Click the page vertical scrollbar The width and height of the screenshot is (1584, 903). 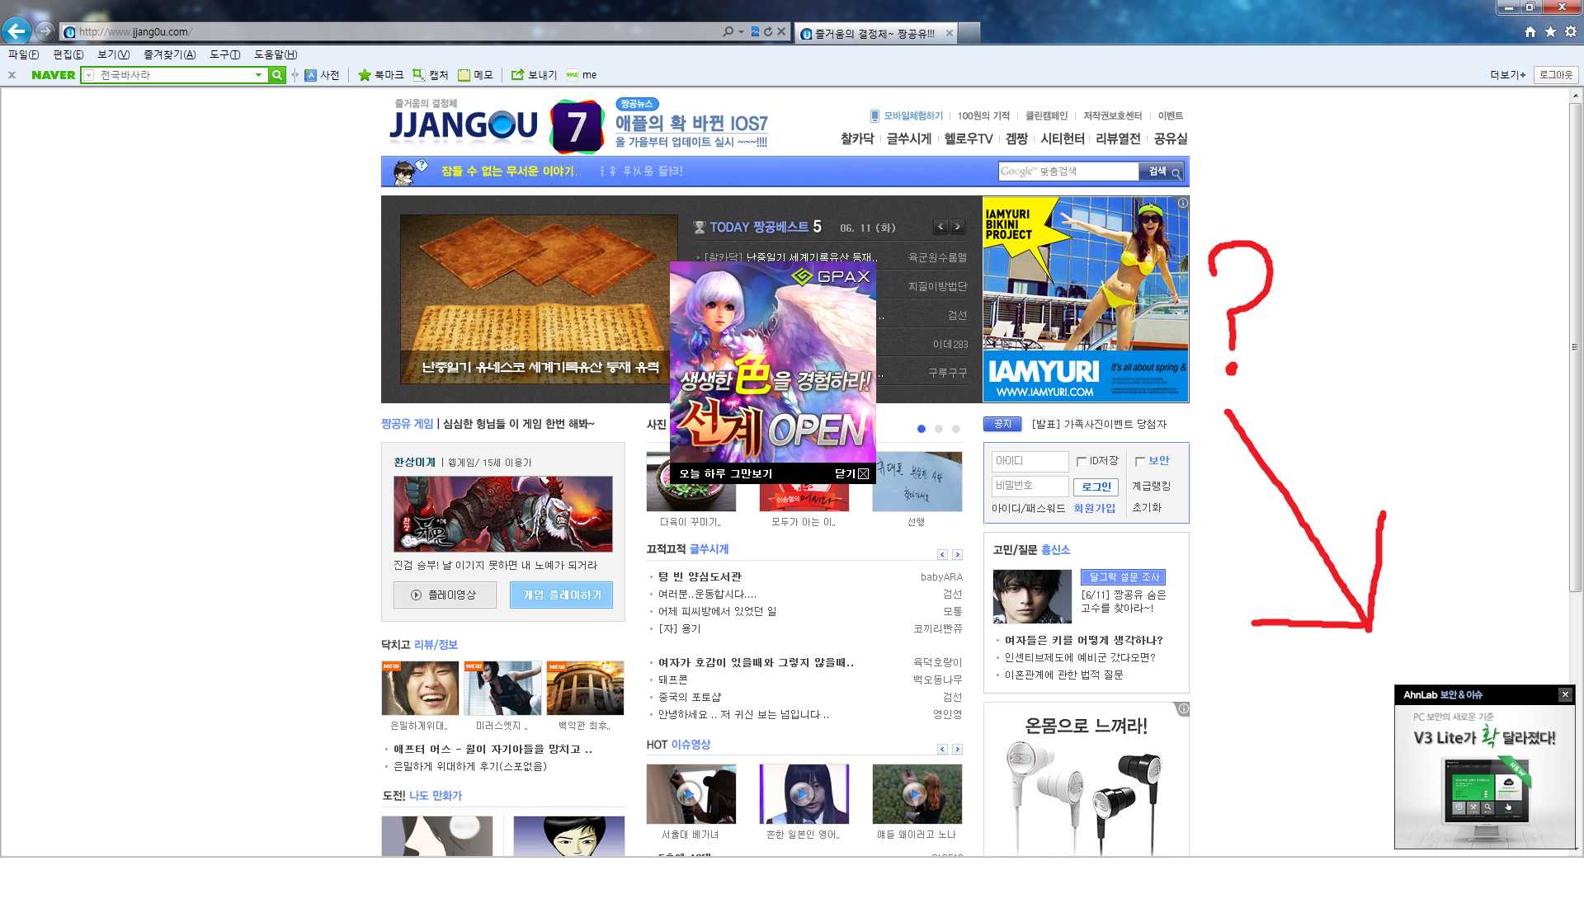pyautogui.click(x=1575, y=346)
